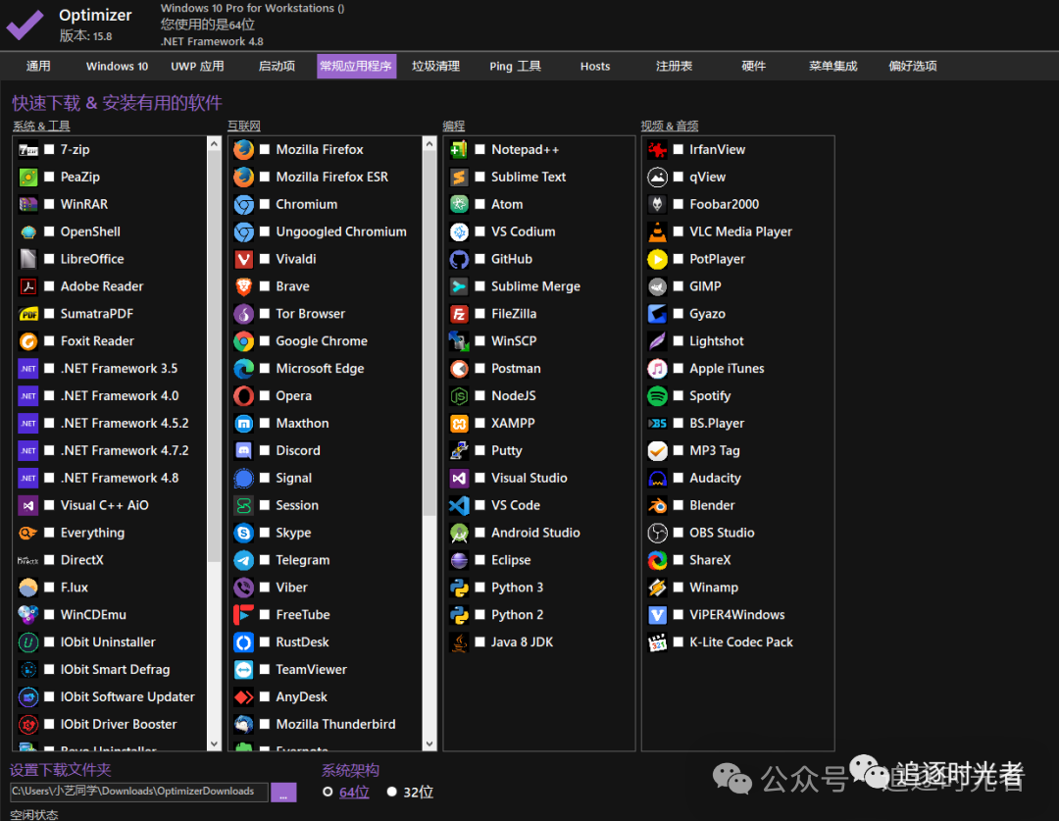Check the PeaZip checkbox
The height and width of the screenshot is (821, 1059).
tap(49, 177)
